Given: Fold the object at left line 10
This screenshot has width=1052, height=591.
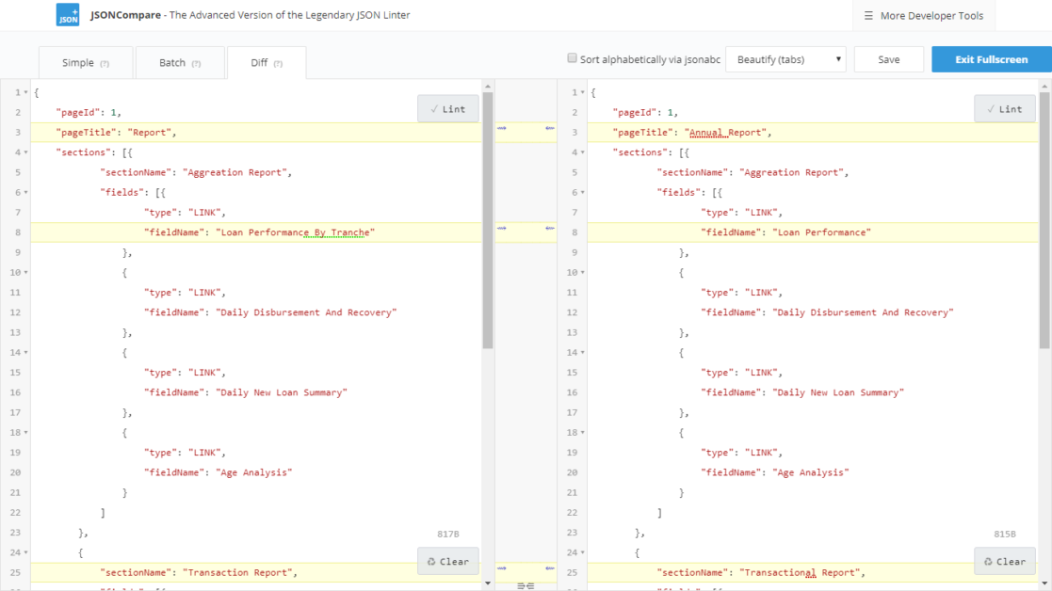Looking at the screenshot, I should pos(26,273).
